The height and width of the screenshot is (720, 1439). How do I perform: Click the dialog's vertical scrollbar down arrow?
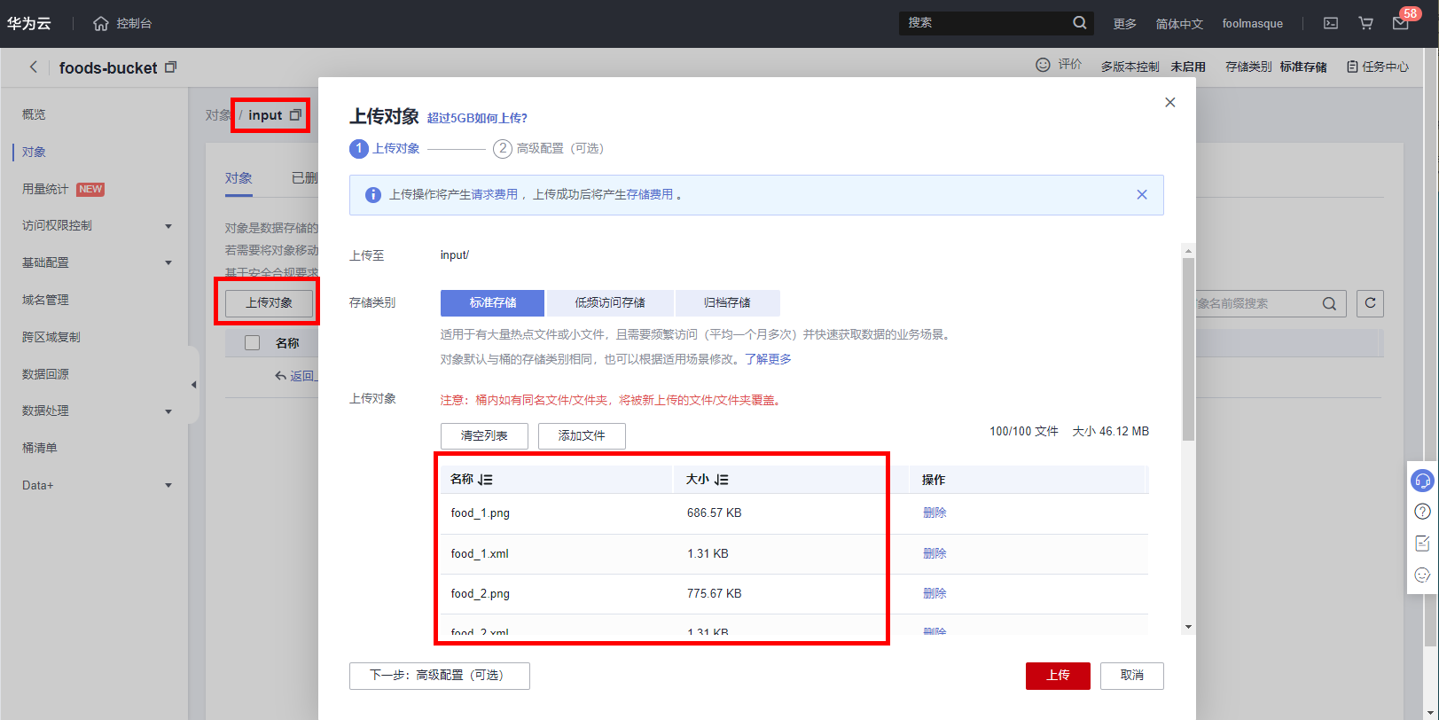click(1188, 627)
